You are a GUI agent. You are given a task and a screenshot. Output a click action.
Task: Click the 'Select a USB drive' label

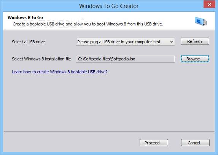29,42
